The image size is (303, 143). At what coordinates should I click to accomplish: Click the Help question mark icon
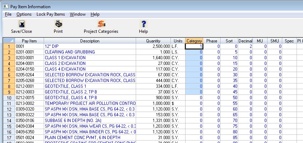[x=143, y=24]
